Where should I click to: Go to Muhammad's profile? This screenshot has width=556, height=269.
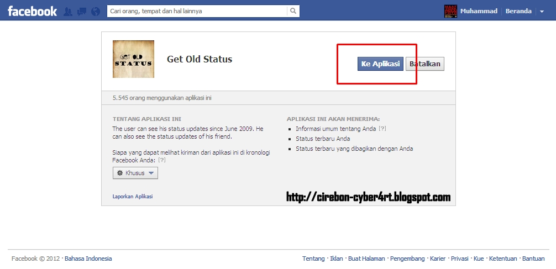coord(479,11)
